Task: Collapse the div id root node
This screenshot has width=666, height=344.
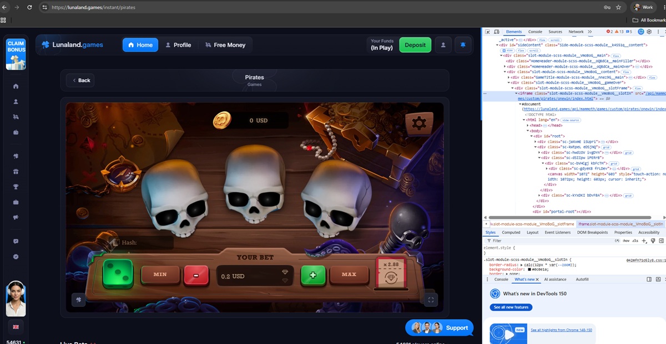Action: (532, 136)
